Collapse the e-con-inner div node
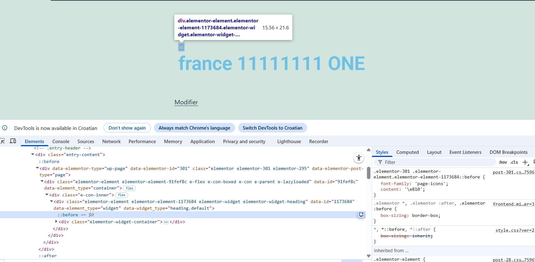535x262 pixels. coord(47,195)
